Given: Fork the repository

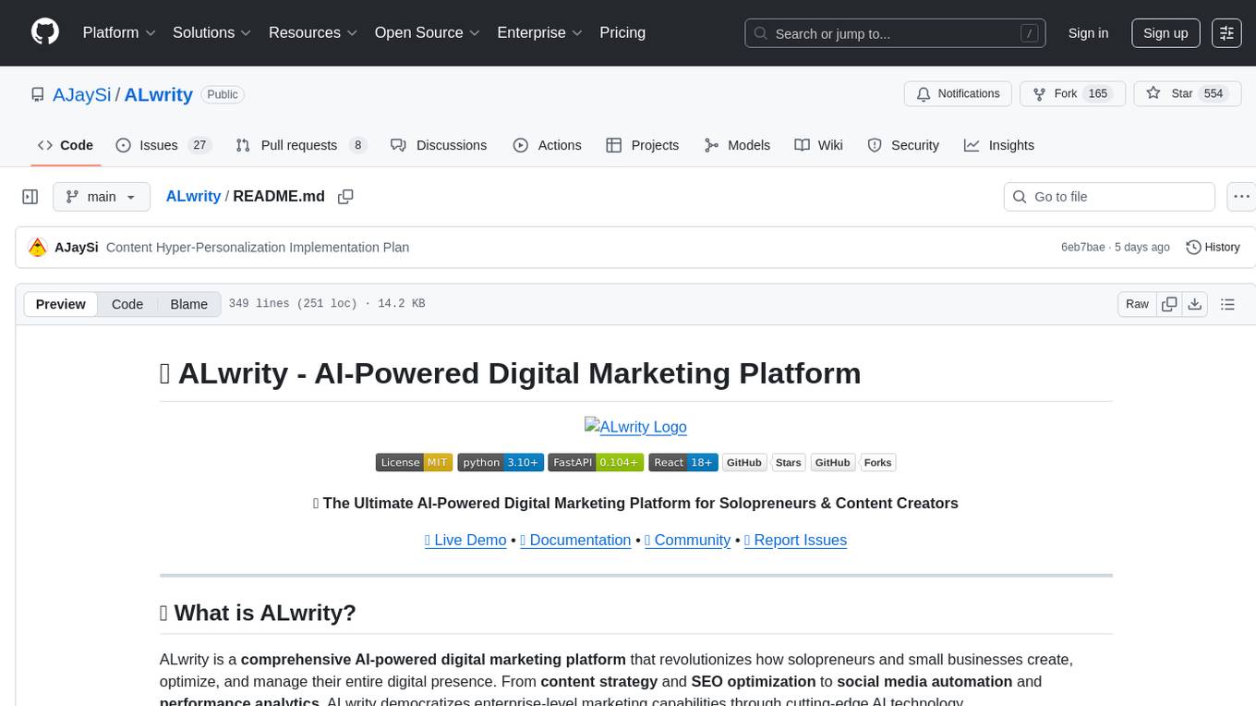Looking at the screenshot, I should pos(1072,94).
